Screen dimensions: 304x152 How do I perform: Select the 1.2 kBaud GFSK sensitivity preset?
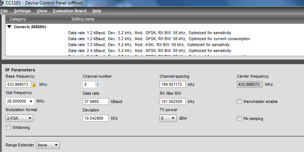click(x=150, y=33)
